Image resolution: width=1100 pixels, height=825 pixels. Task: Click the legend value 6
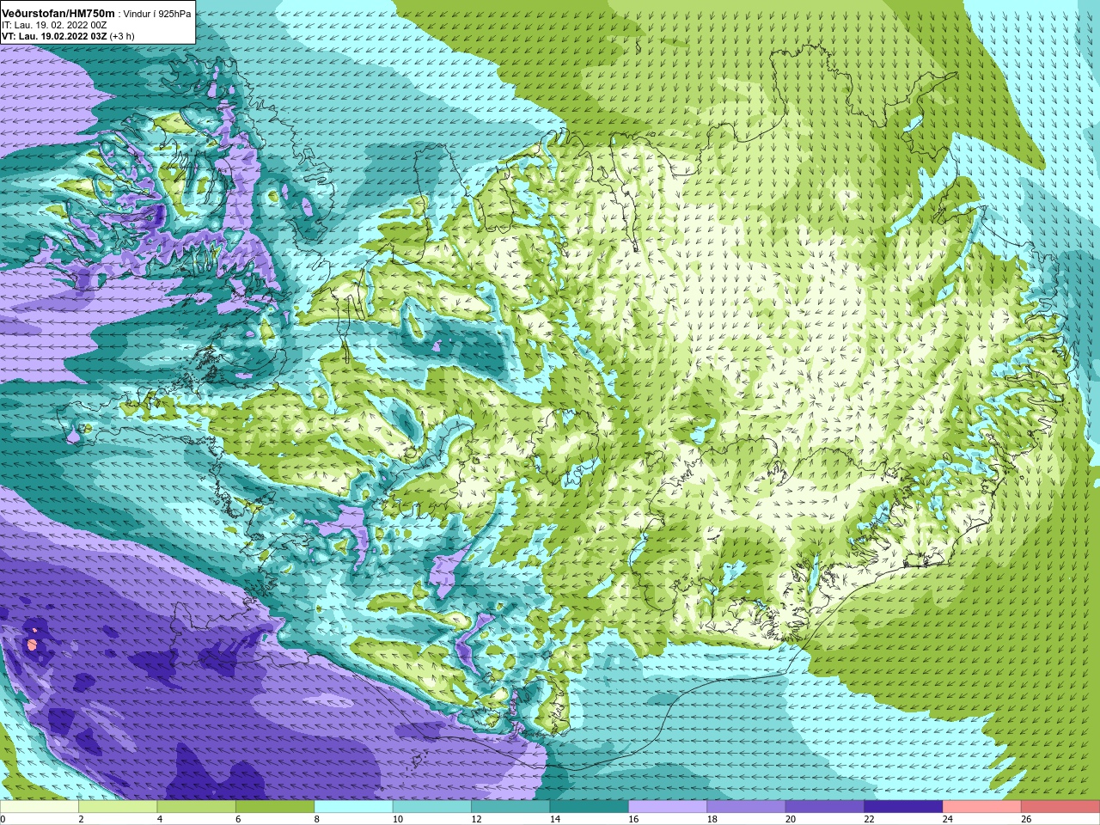[238, 819]
